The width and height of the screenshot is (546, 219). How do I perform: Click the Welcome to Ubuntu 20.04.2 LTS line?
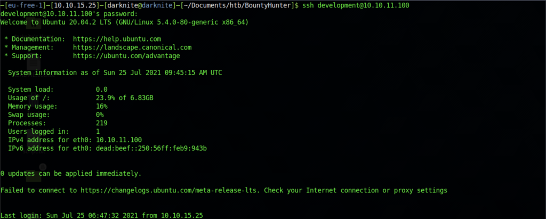coord(124,22)
